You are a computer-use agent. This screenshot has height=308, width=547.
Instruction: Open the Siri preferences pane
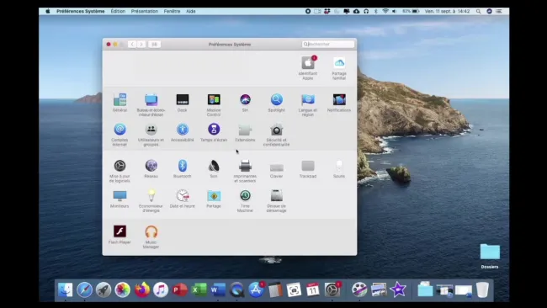pos(245,100)
